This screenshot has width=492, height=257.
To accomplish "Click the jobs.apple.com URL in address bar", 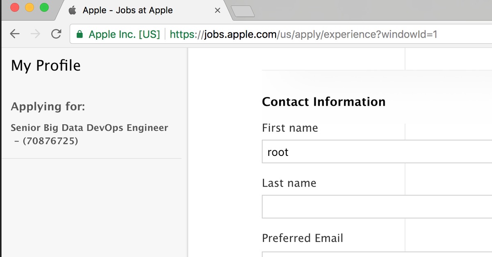I will [303, 34].
